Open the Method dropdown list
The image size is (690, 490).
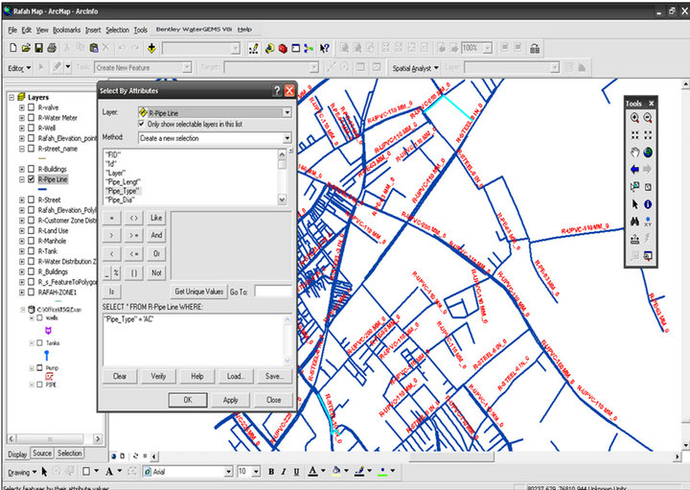215,138
